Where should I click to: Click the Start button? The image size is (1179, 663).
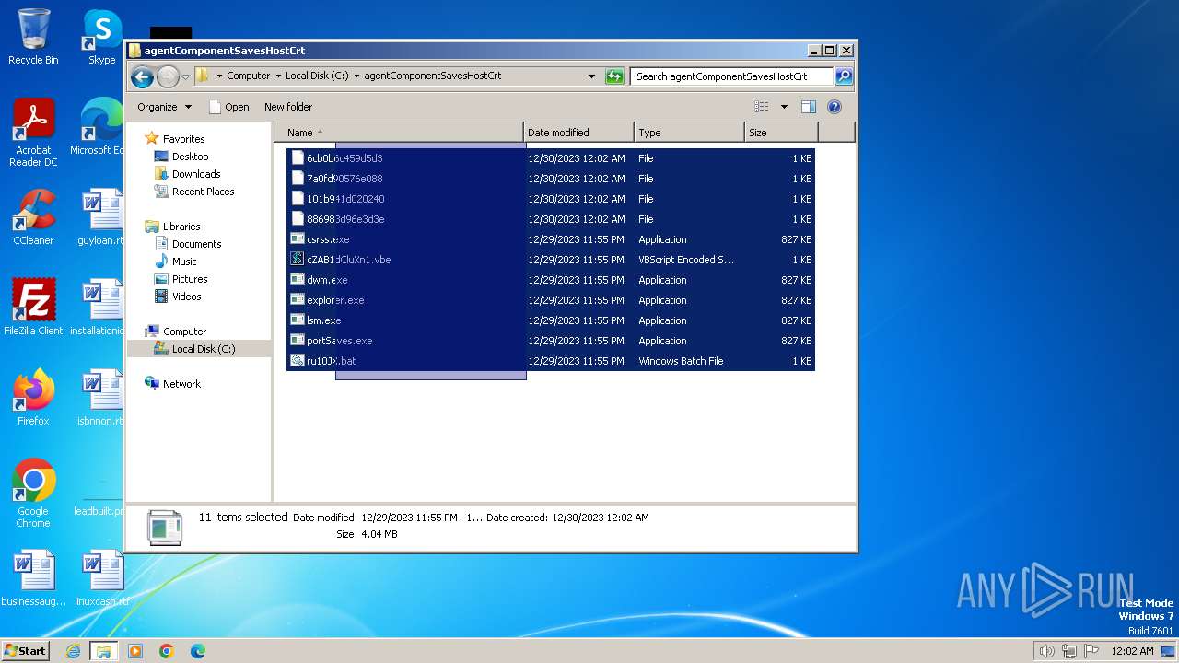click(x=26, y=651)
